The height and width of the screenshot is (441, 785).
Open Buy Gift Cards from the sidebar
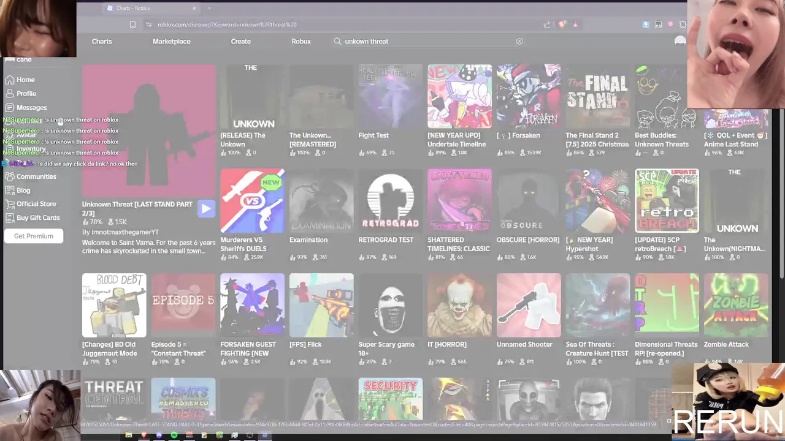33,218
